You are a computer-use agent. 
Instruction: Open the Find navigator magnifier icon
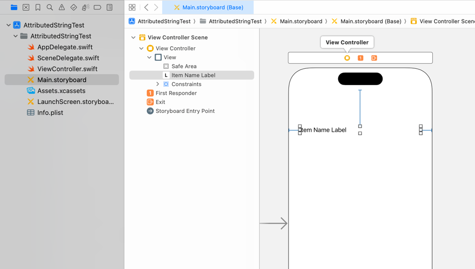[x=50, y=7]
